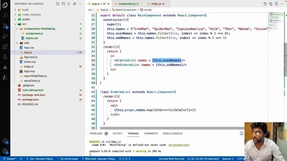Open the OUTPUT panel tab

coord(117,133)
